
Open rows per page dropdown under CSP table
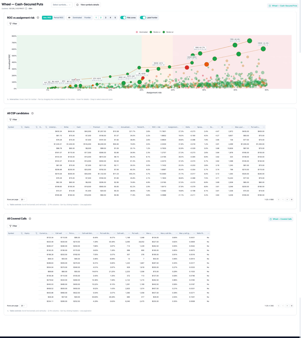[x=23, y=200]
